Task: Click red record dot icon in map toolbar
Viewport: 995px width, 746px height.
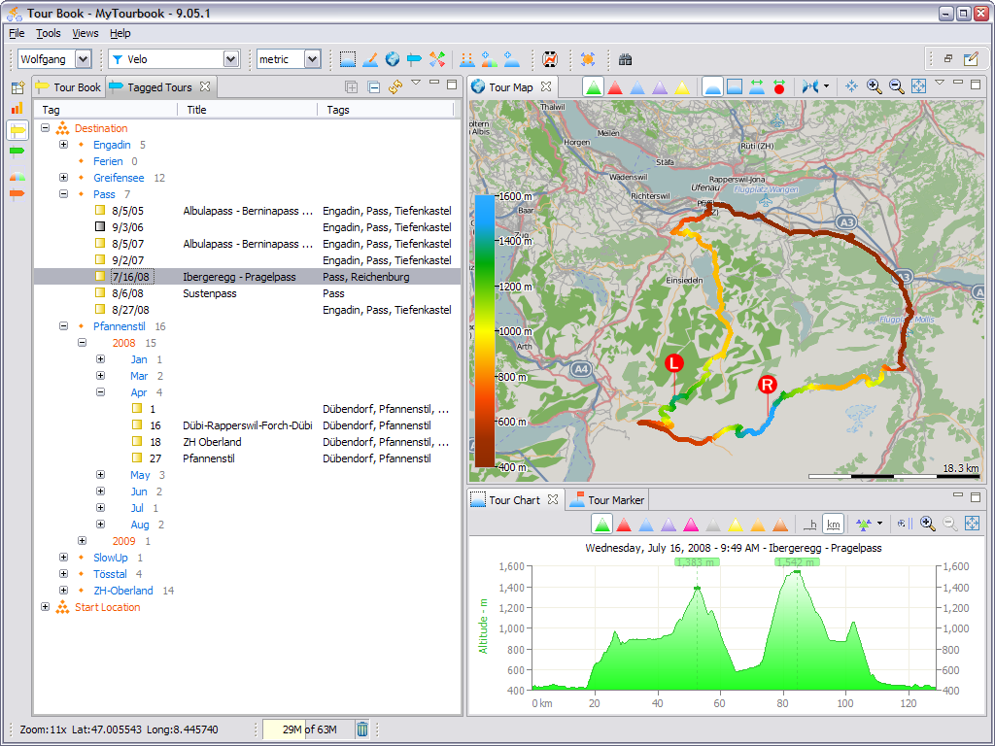Action: [779, 86]
